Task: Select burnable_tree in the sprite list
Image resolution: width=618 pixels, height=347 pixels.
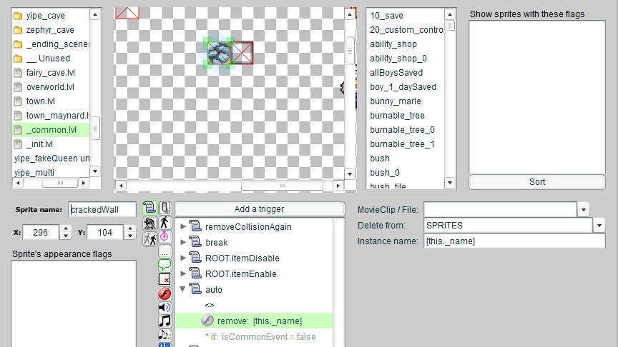Action: (x=397, y=116)
